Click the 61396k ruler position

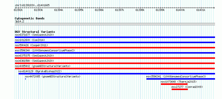coord(99,10)
